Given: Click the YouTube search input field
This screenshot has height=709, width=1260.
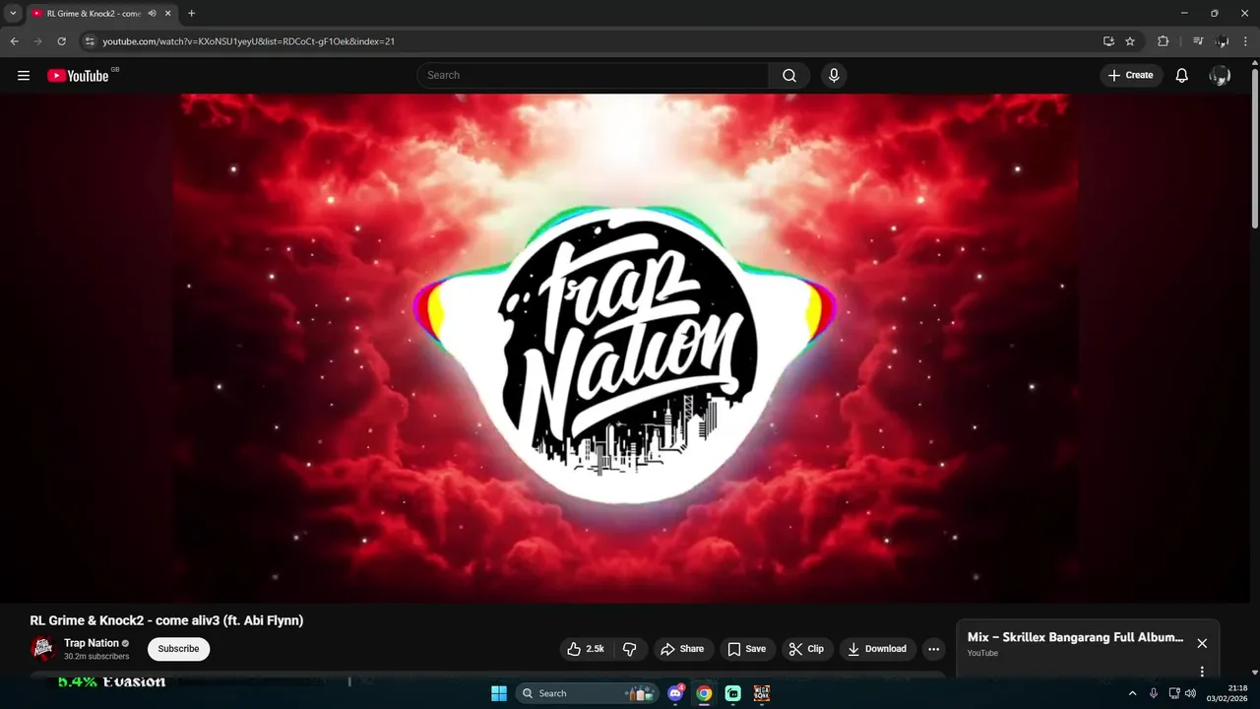Looking at the screenshot, I should pyautogui.click(x=594, y=75).
